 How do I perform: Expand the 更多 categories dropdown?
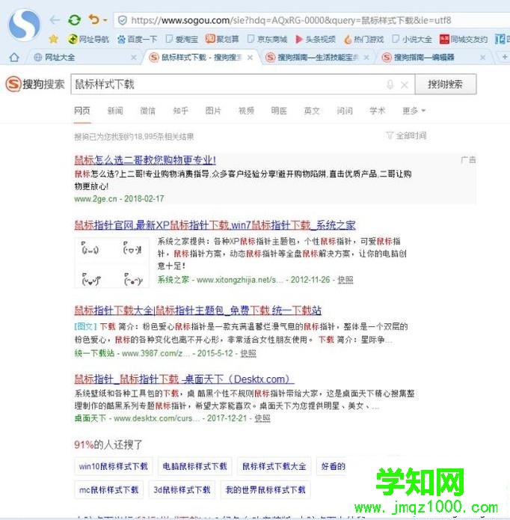414,111
